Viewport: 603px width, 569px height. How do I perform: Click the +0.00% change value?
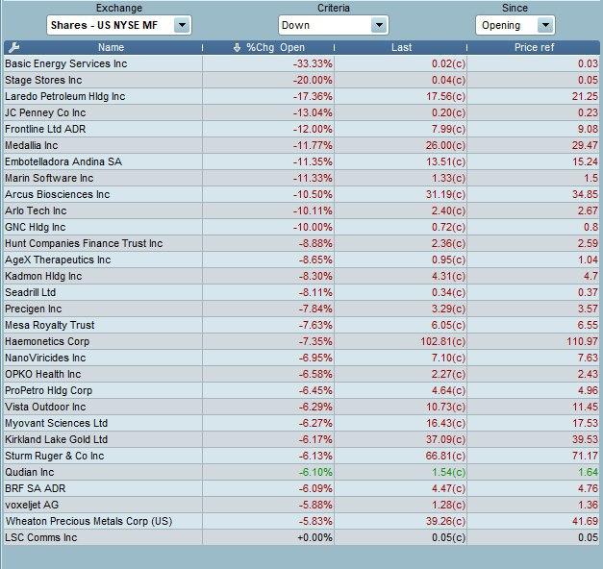pyautogui.click(x=314, y=537)
